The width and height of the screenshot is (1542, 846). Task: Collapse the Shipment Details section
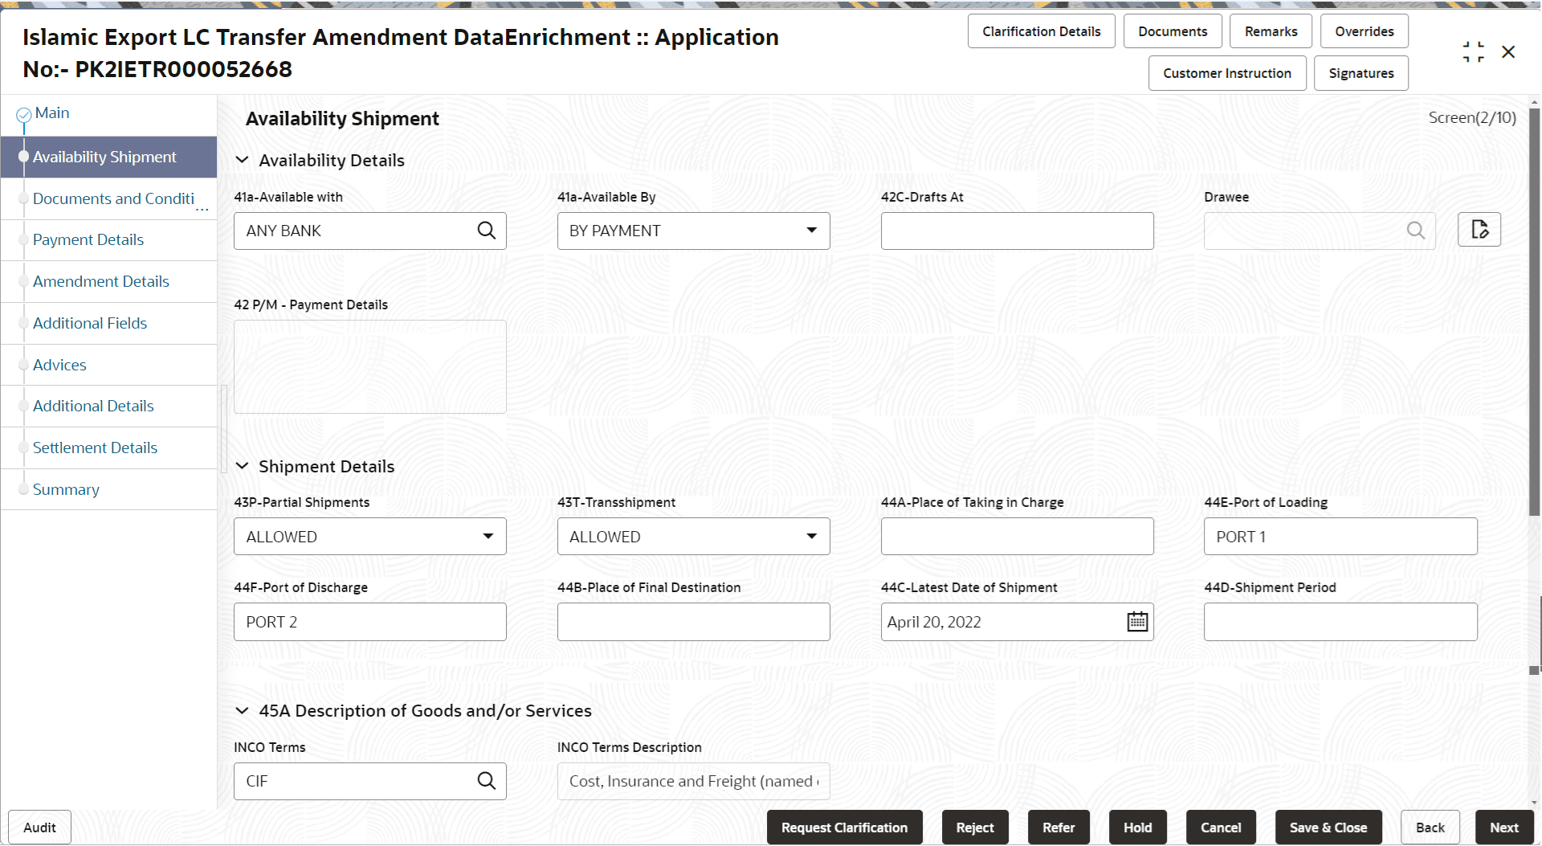pos(243,466)
